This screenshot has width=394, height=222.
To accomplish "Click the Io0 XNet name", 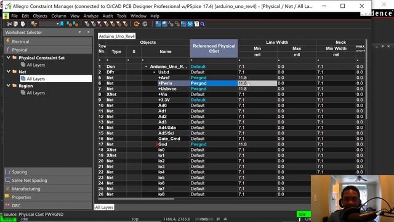I will pyautogui.click(x=161, y=150).
